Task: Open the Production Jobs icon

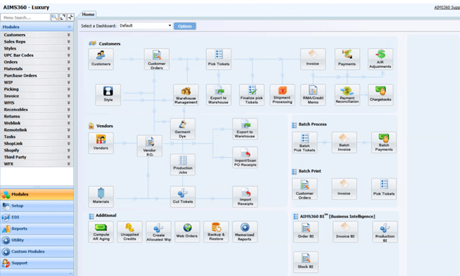Action: coord(182,165)
